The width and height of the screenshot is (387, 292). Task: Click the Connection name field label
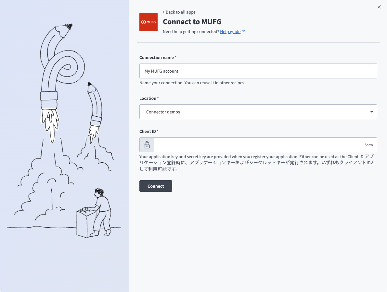point(157,57)
